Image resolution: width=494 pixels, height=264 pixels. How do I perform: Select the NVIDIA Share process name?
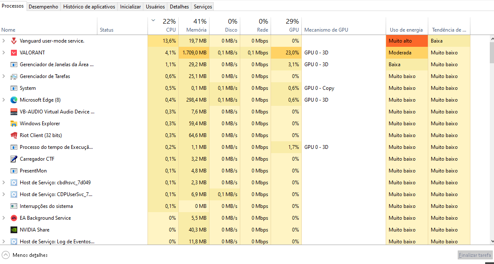(x=35, y=230)
